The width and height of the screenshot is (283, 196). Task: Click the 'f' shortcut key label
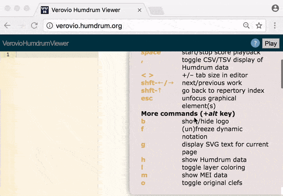click(x=142, y=129)
